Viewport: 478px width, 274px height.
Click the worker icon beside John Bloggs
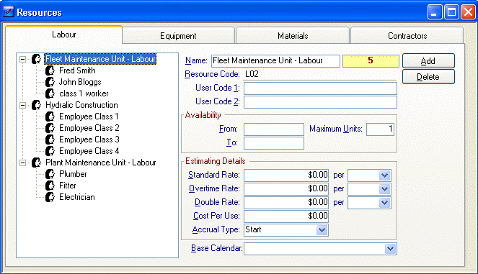[x=50, y=82]
